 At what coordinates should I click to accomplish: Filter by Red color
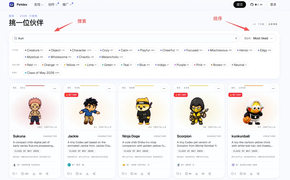point(31,65)
